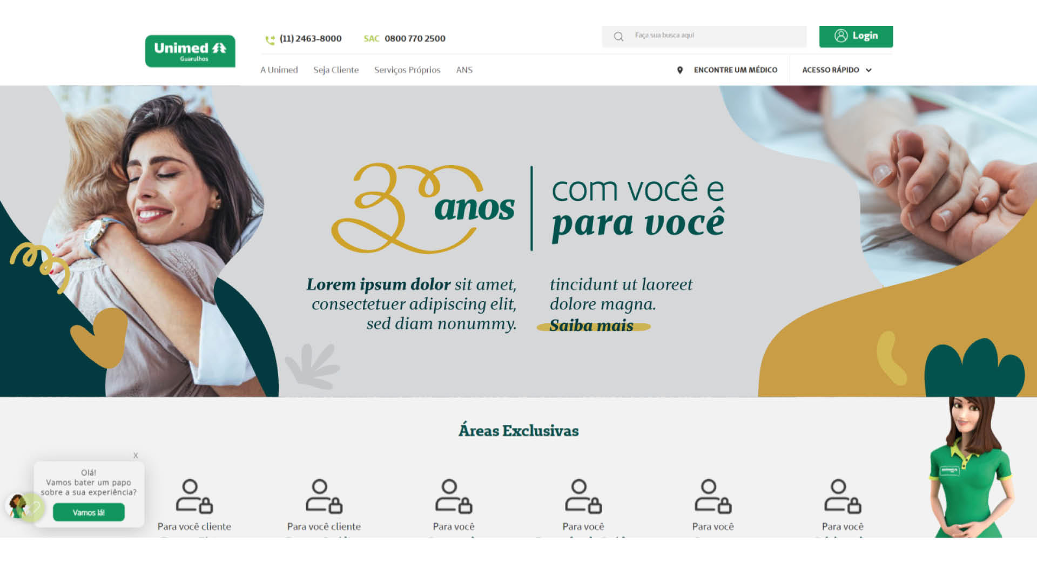Image resolution: width=1037 pixels, height=583 pixels.
Task: Click the Unimed Guarulhos logo
Action: (x=190, y=51)
